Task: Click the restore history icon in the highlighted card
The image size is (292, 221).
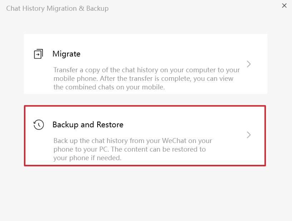Action: tap(39, 124)
